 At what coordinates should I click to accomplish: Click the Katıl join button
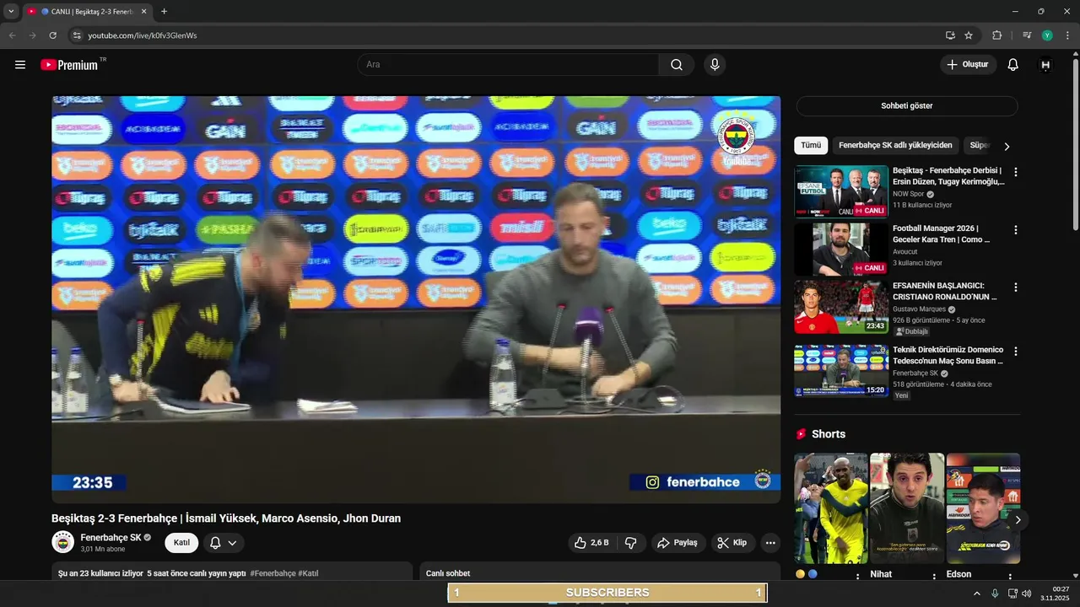(x=181, y=543)
